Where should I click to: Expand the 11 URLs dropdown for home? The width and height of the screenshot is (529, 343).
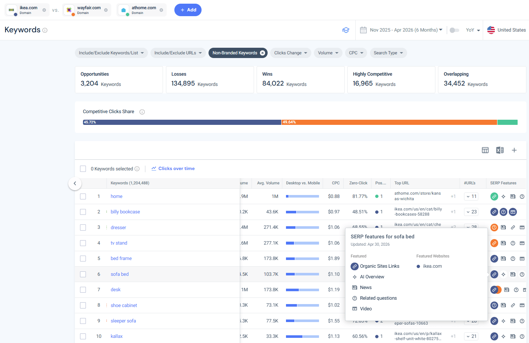[471, 196]
